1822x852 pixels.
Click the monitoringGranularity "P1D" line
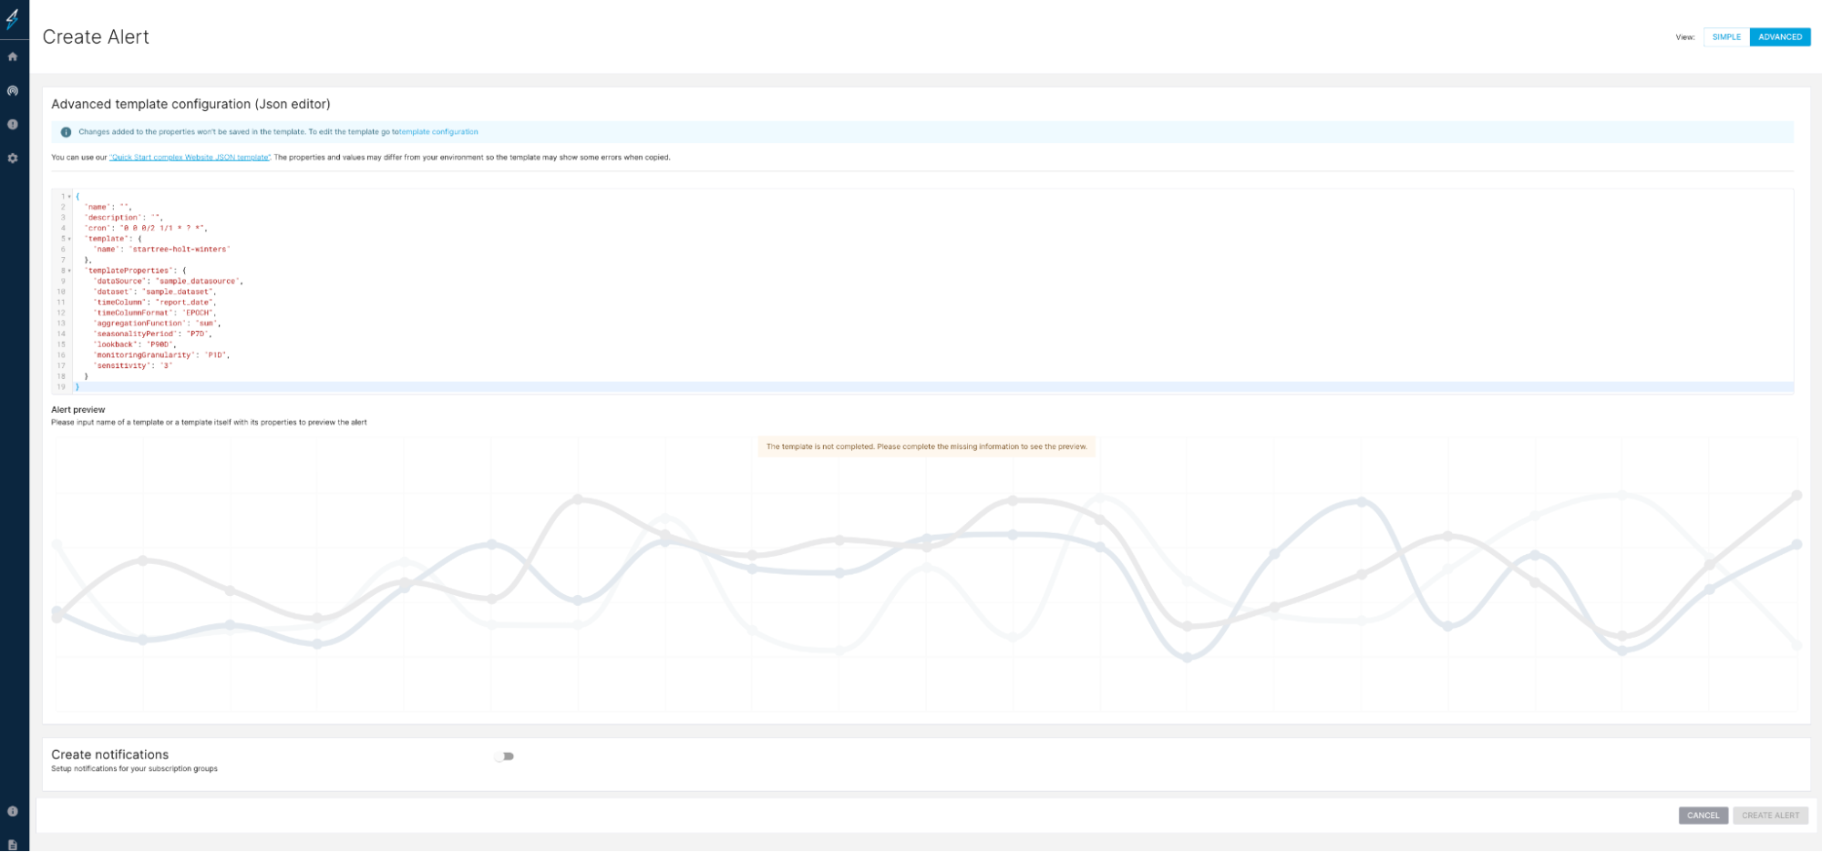point(161,355)
